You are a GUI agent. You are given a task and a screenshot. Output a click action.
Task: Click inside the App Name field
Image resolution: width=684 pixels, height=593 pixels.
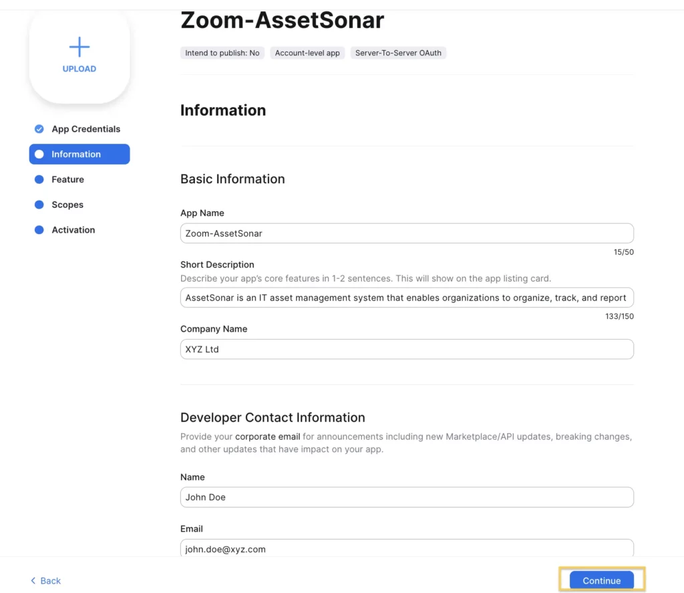406,233
